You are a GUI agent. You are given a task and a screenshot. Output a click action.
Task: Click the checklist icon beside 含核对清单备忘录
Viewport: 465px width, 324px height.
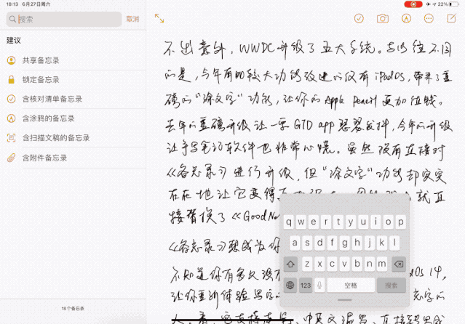pyautogui.click(x=11, y=99)
